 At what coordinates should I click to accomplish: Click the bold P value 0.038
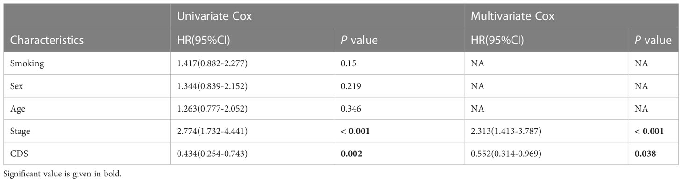point(646,154)
